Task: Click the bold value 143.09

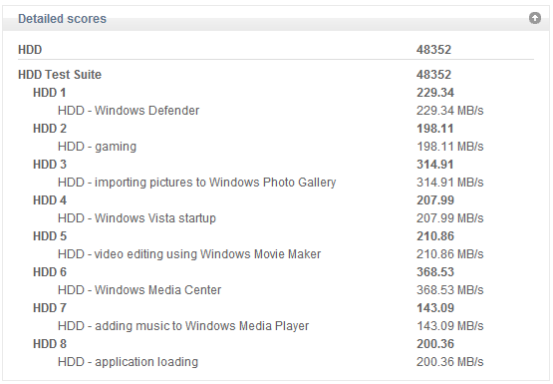Action: pyautogui.click(x=435, y=308)
